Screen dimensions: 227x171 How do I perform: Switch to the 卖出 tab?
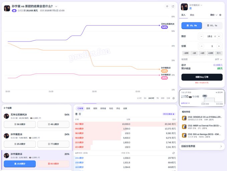[192, 15]
